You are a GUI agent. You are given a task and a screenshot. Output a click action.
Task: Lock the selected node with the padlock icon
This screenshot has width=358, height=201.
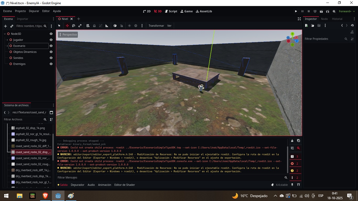click(94, 26)
